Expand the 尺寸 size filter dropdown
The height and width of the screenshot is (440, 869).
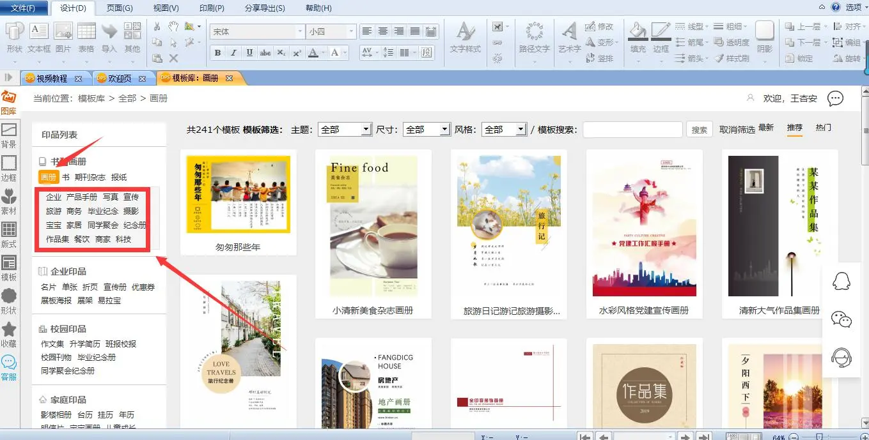pos(445,130)
